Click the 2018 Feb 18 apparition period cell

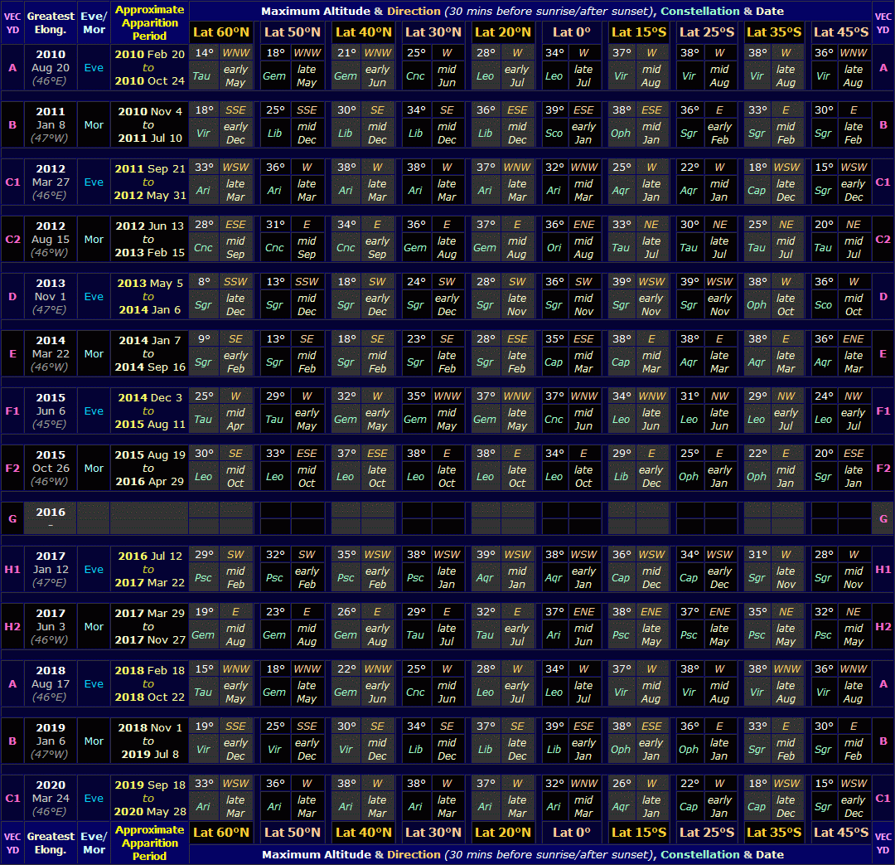[x=149, y=683]
